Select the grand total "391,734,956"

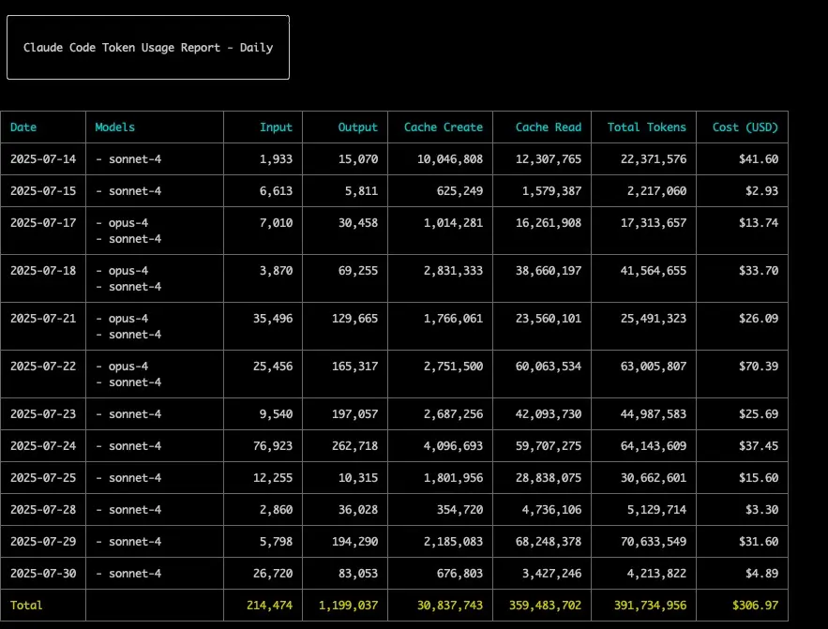pyautogui.click(x=650, y=606)
